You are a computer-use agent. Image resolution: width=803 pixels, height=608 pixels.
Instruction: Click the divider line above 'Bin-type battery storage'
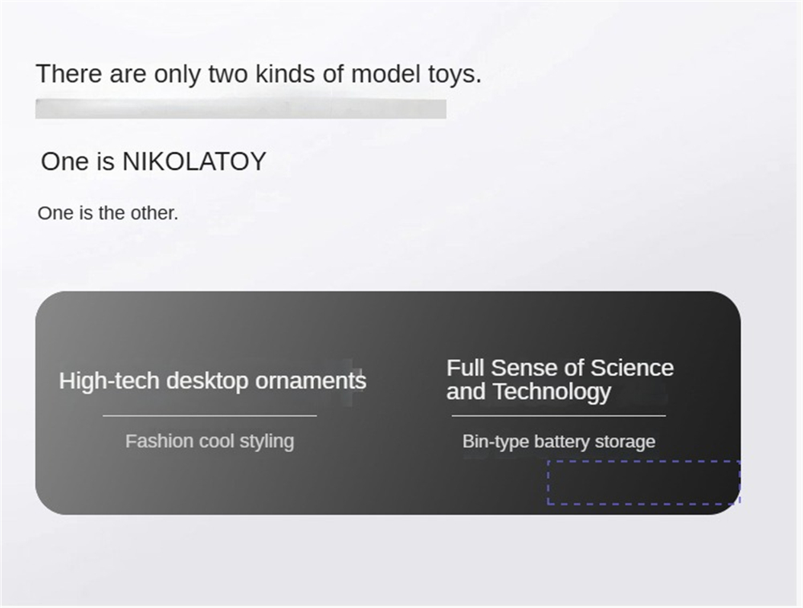pyautogui.click(x=559, y=416)
